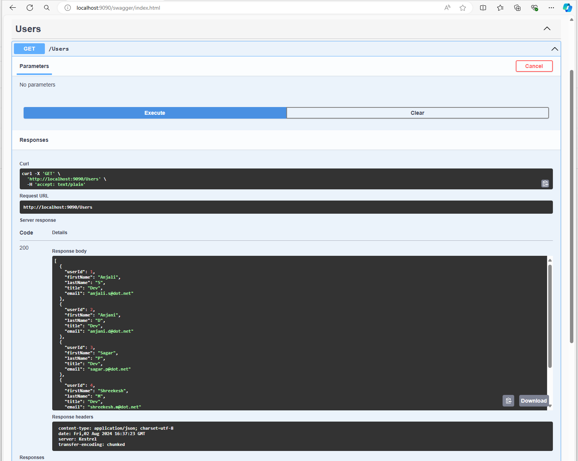Open the Collections icon
The width and height of the screenshot is (578, 461).
517,8
